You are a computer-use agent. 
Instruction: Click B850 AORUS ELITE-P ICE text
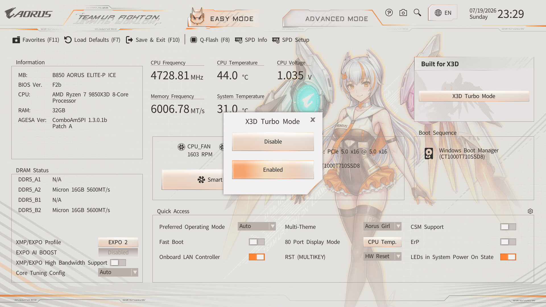[84, 75]
